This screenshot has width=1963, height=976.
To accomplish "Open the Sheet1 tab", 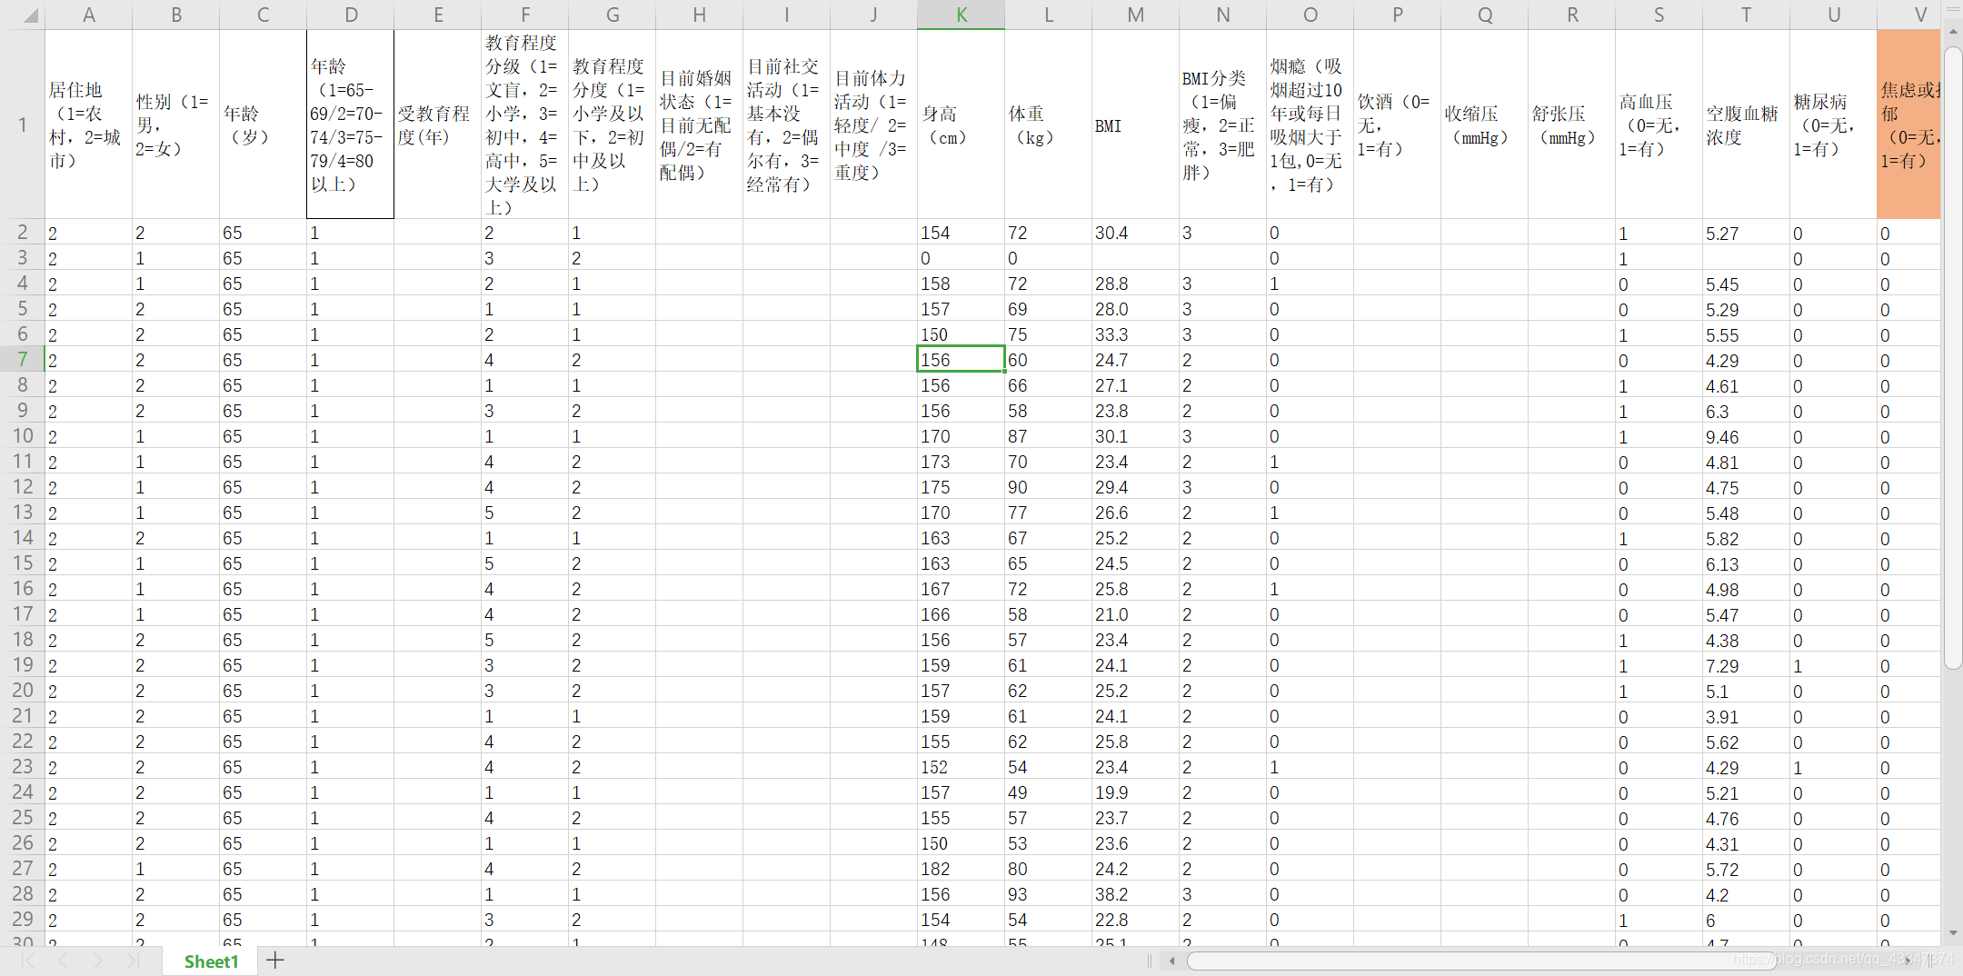I will click(x=211, y=961).
